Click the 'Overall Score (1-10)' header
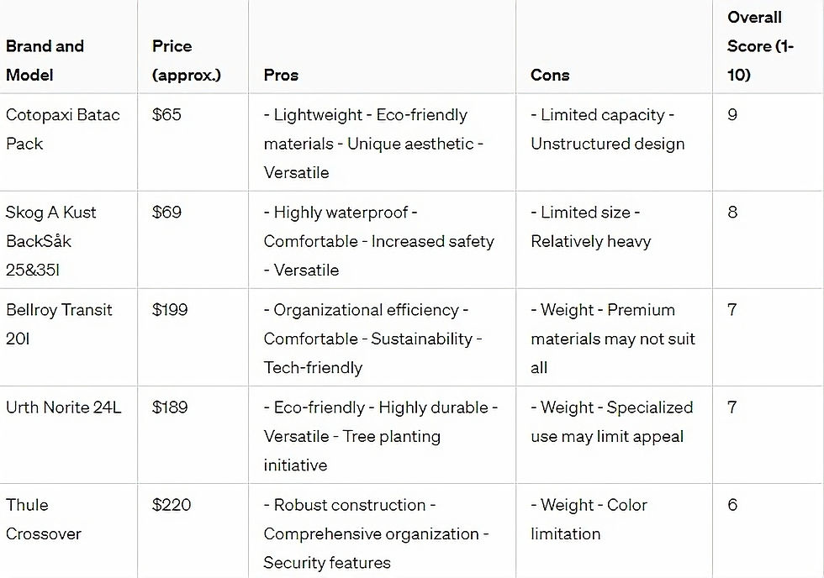 click(x=760, y=46)
